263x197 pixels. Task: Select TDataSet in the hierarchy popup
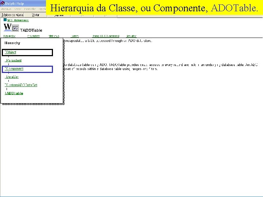click(x=12, y=77)
